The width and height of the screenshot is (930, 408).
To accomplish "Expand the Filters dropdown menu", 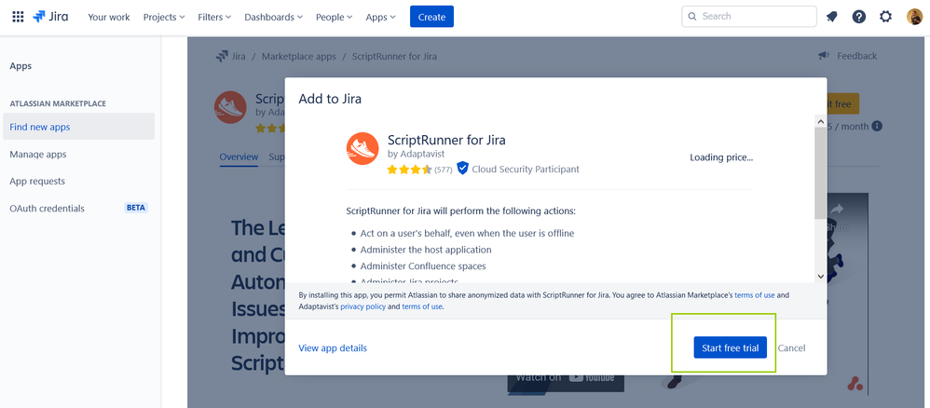I will (x=214, y=17).
